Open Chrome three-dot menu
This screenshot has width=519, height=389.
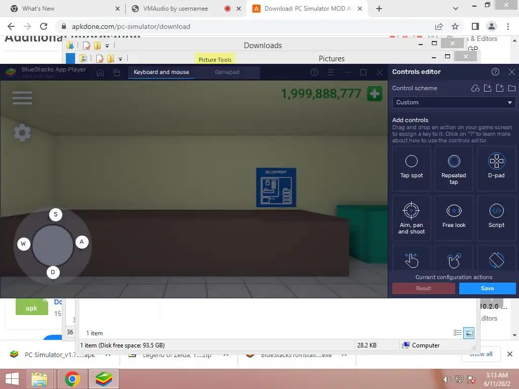point(508,26)
